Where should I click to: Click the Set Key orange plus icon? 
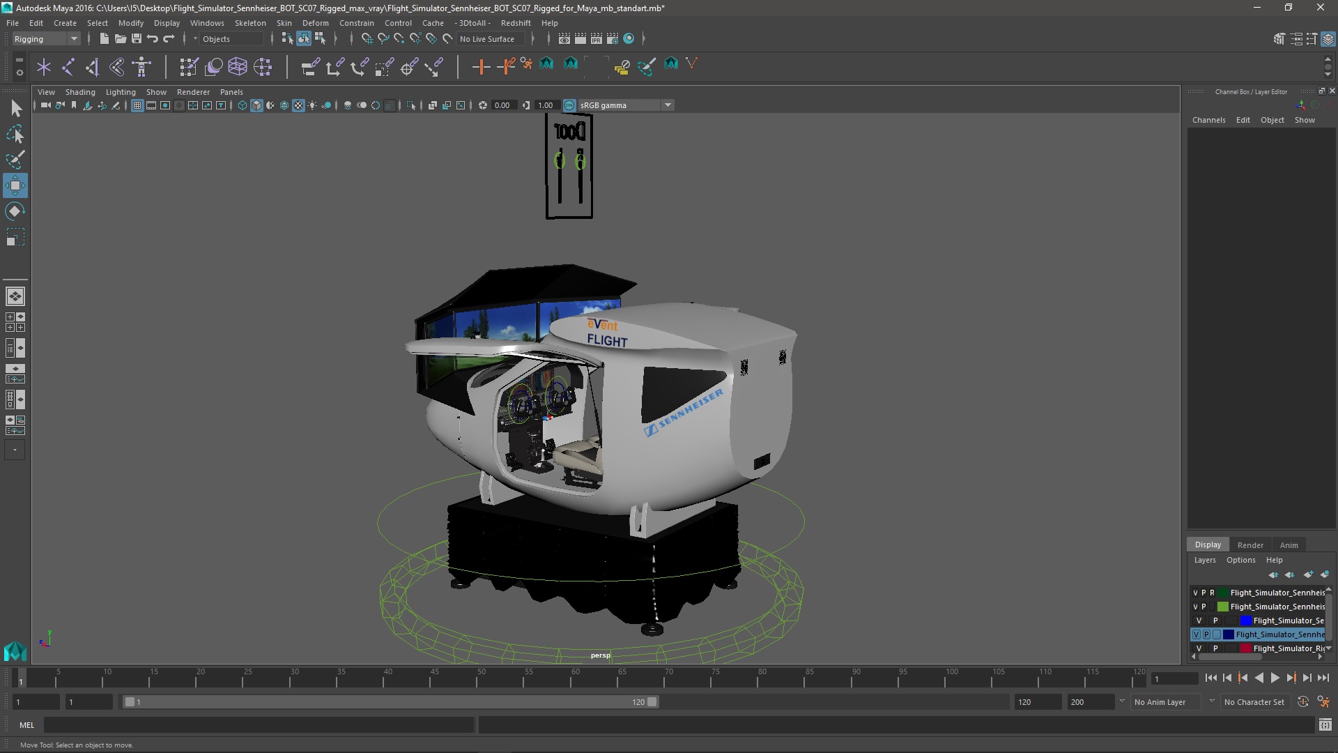coord(481,67)
